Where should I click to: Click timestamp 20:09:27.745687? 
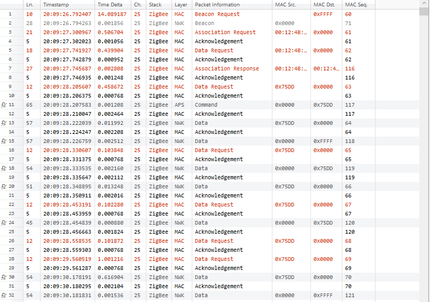(x=67, y=68)
